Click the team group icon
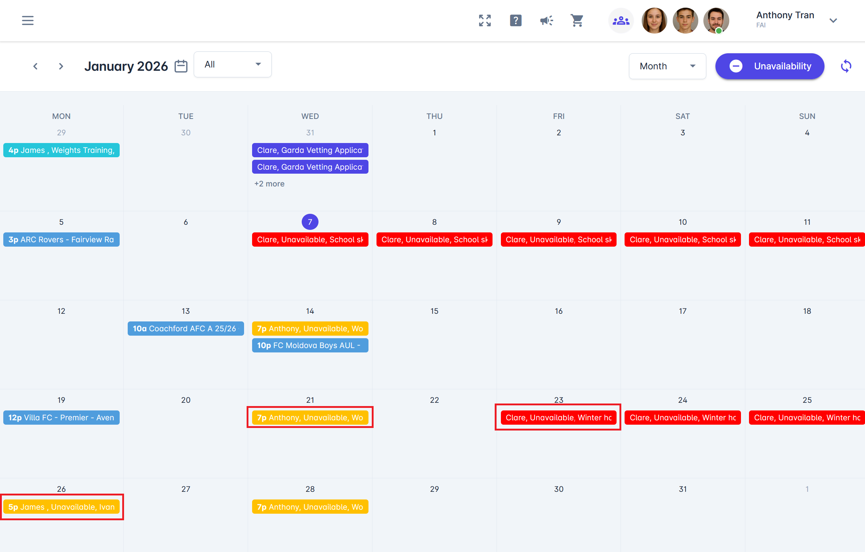865x552 pixels. pyautogui.click(x=621, y=21)
